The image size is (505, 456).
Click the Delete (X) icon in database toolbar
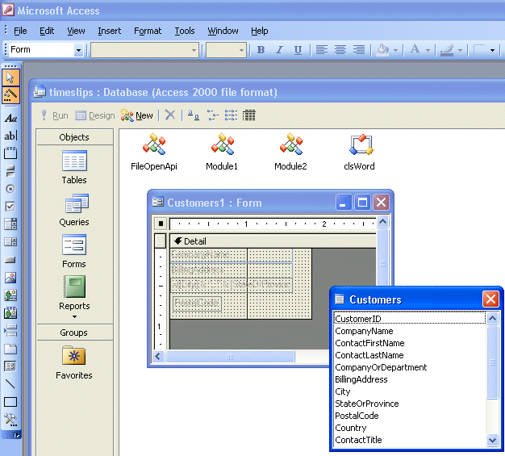(x=170, y=115)
